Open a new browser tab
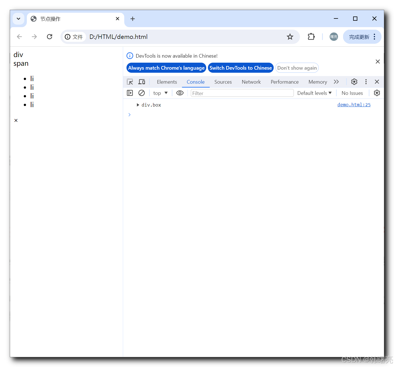 tap(133, 19)
